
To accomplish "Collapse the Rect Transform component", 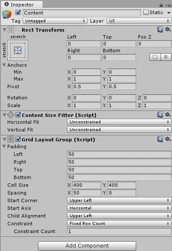I will coord(4,30).
